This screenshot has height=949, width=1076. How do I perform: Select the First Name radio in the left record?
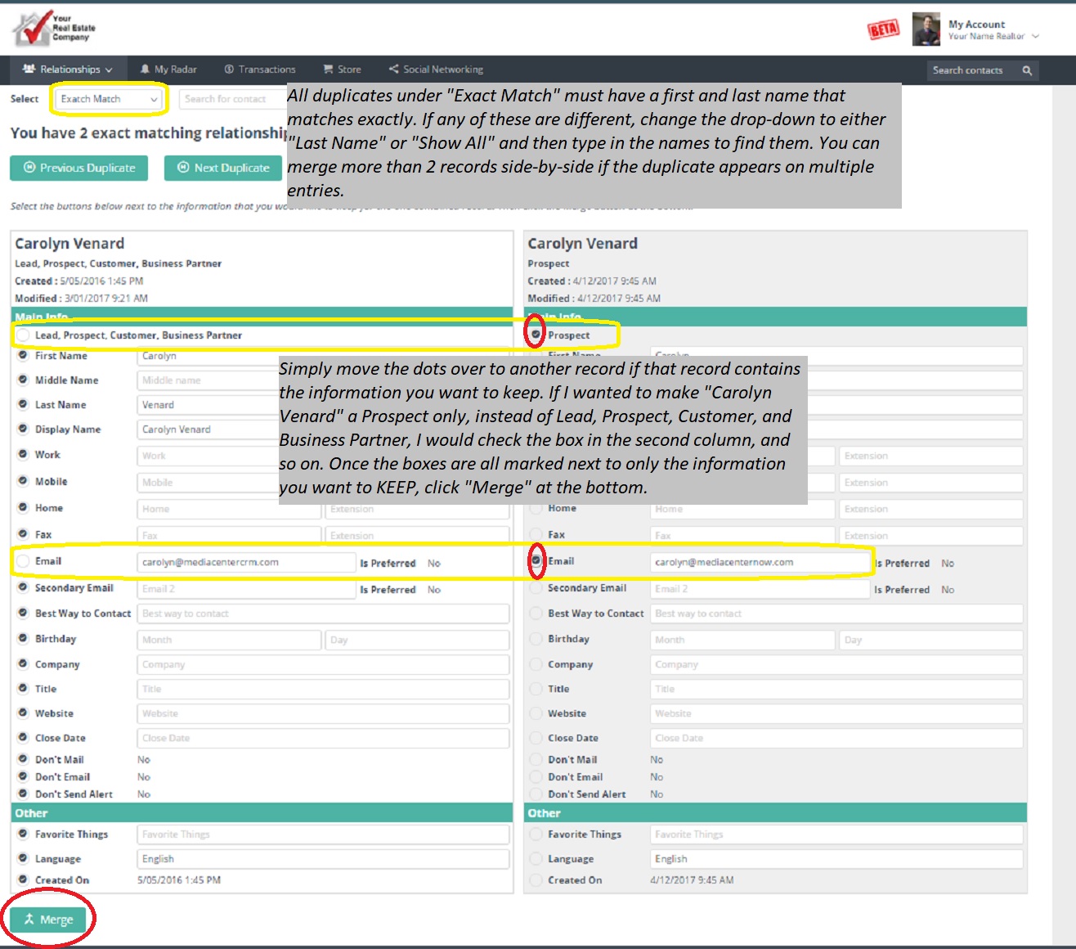tap(21, 356)
